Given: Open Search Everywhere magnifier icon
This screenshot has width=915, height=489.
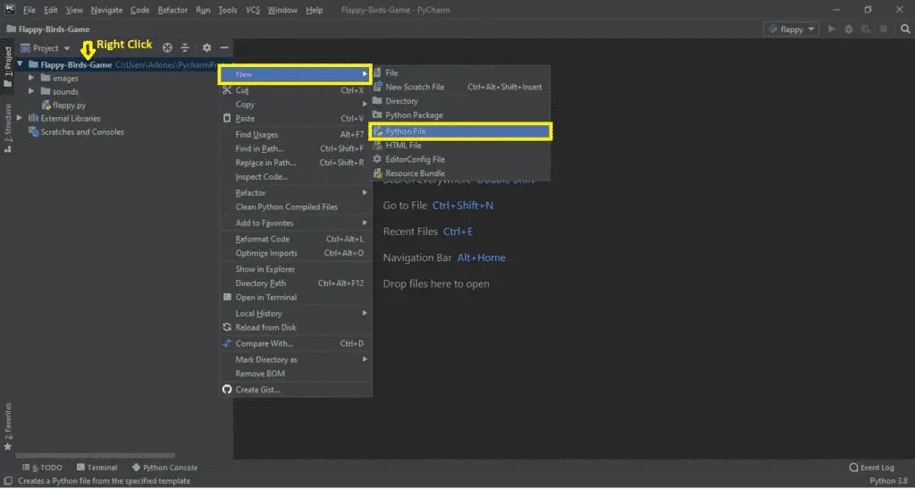Looking at the screenshot, I should coord(904,29).
